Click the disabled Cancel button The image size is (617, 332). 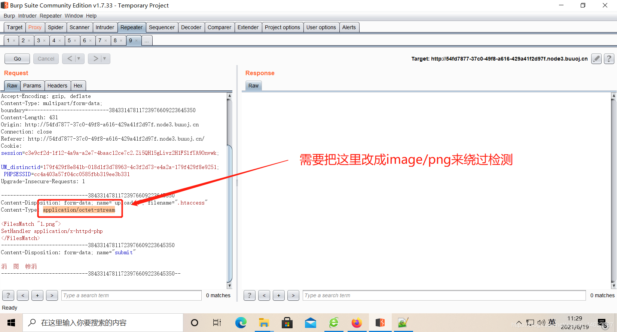(46, 59)
